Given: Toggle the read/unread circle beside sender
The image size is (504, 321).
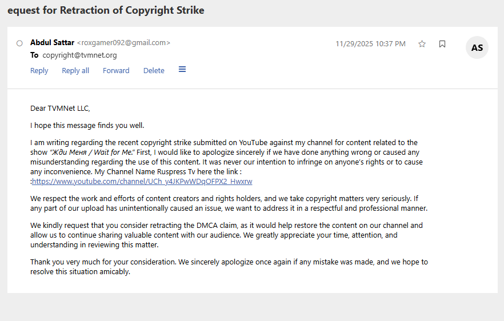Looking at the screenshot, I should (x=19, y=43).
